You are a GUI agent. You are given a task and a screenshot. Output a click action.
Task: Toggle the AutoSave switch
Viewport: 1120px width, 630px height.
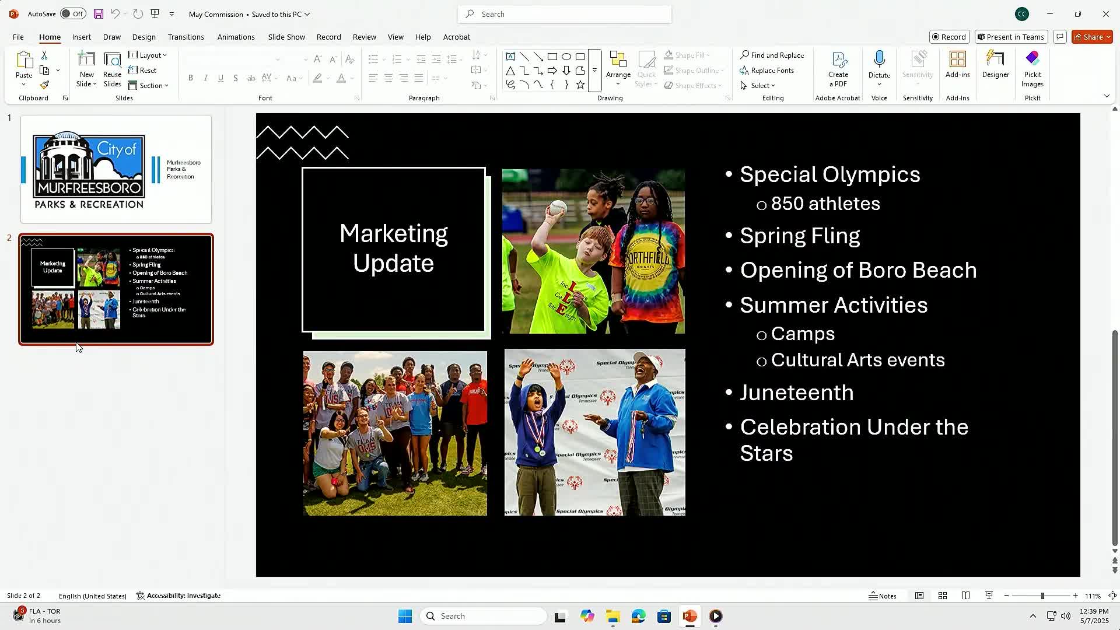coord(72,14)
